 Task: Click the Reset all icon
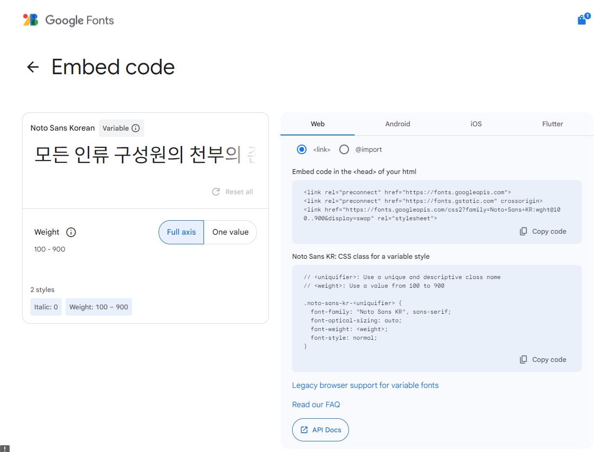tap(216, 192)
